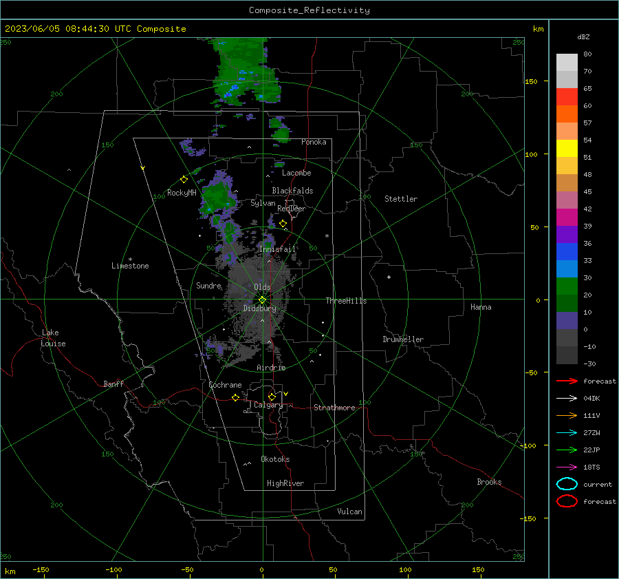Click the Sylvan label on the map
Viewport: 619px width, 579px height.
pyautogui.click(x=263, y=203)
